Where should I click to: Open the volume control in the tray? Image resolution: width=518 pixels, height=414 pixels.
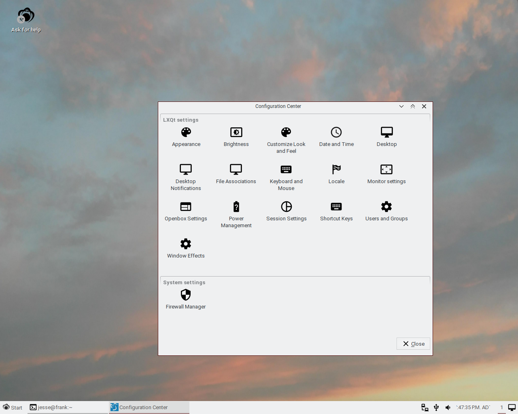[x=448, y=408]
